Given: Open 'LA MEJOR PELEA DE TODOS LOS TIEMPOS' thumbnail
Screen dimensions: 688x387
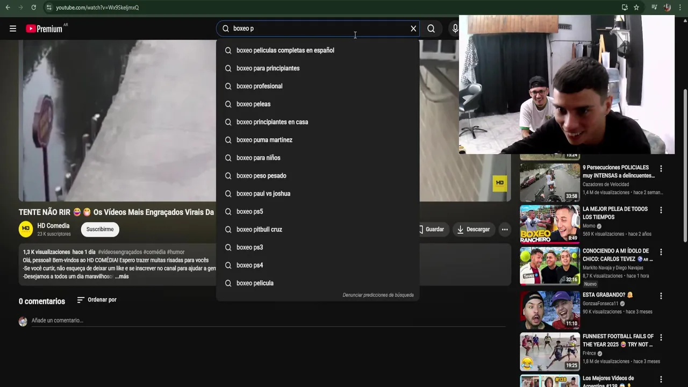Looking at the screenshot, I should (x=550, y=224).
